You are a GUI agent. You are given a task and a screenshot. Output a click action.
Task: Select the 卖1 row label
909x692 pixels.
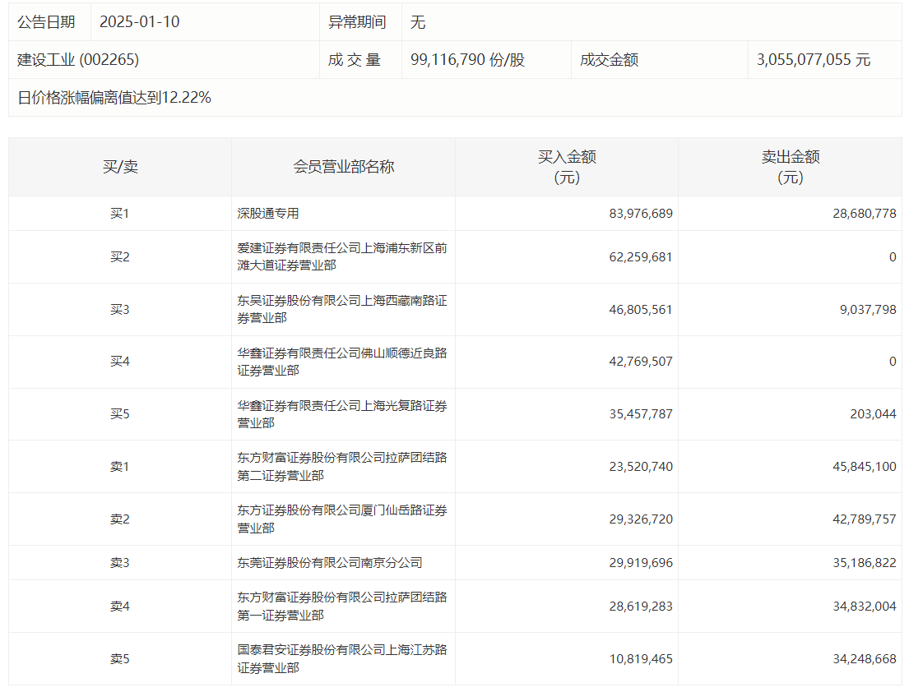point(120,466)
